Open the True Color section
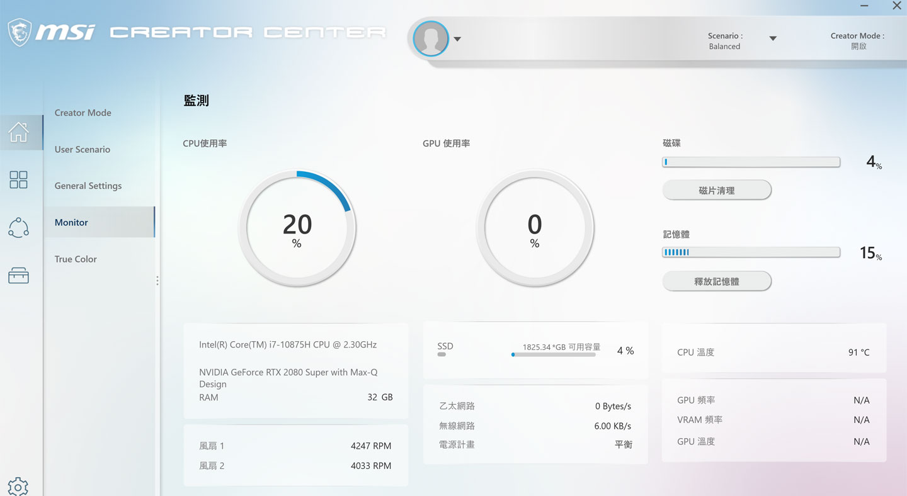 pos(75,259)
